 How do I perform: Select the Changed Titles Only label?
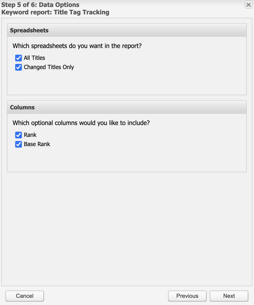(49, 67)
